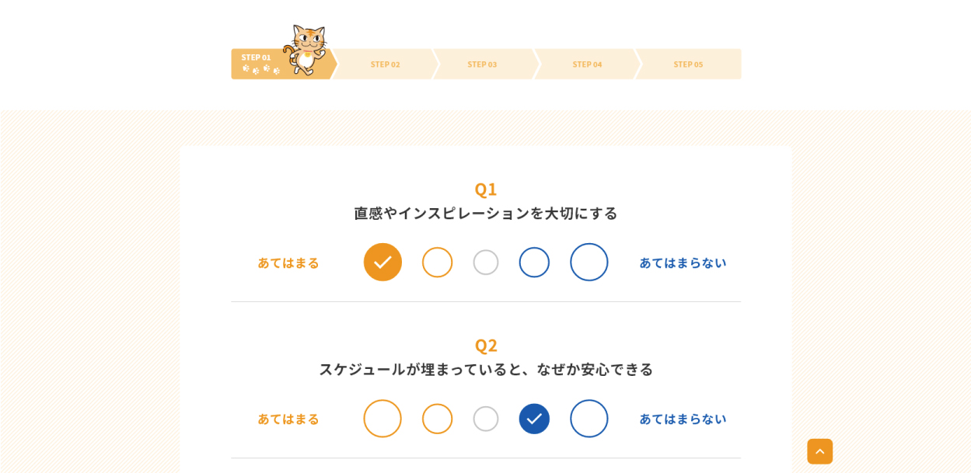Choose Q1 neutral gray middle circle
This screenshot has height=473, width=971.
[486, 263]
